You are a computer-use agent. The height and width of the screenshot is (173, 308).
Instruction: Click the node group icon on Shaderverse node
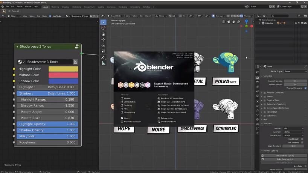78,47
